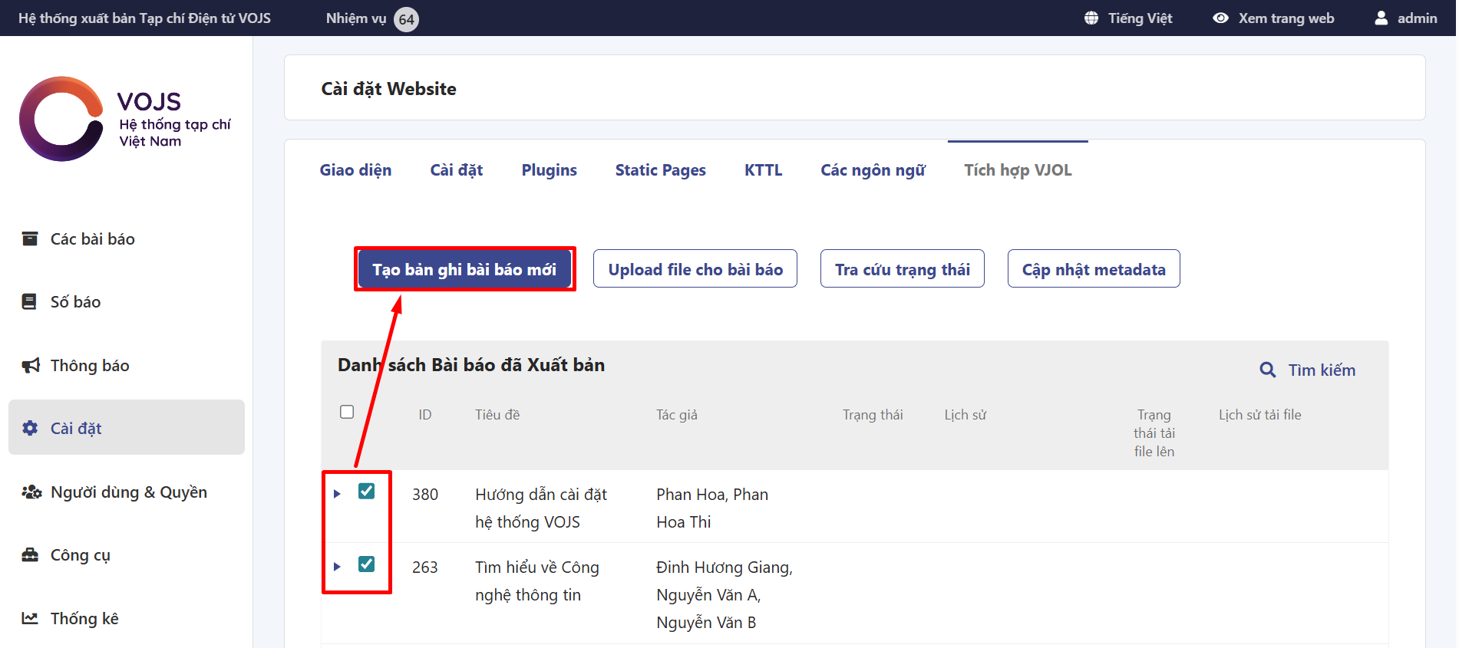Click the VOJS logo in sidebar
The height and width of the screenshot is (648, 1459).
pos(61,119)
